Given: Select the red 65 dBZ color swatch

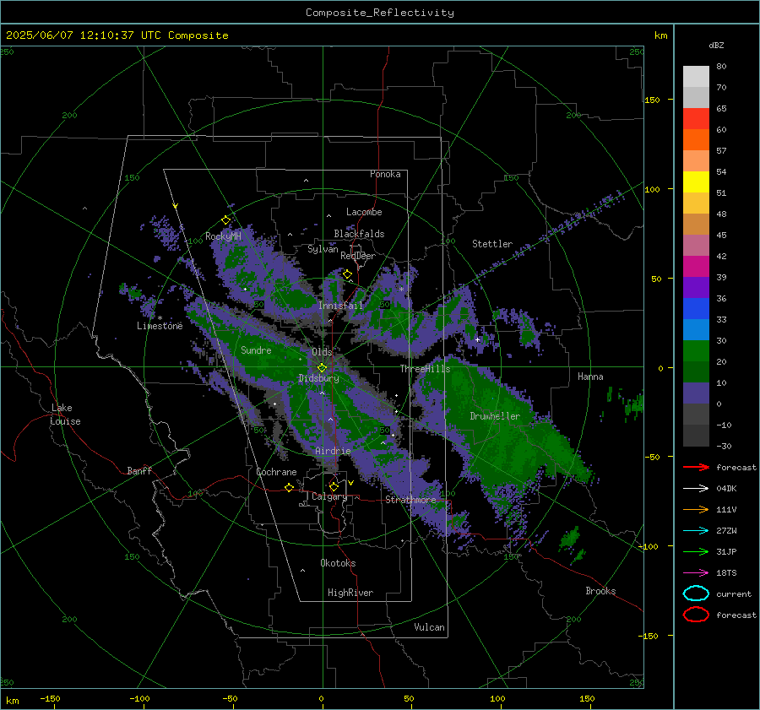Looking at the screenshot, I should point(696,118).
